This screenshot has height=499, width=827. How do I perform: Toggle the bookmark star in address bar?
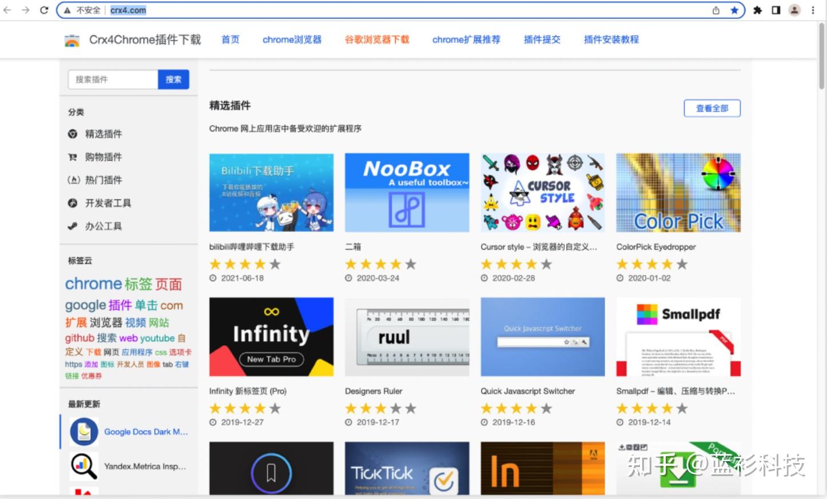pyautogui.click(x=734, y=10)
